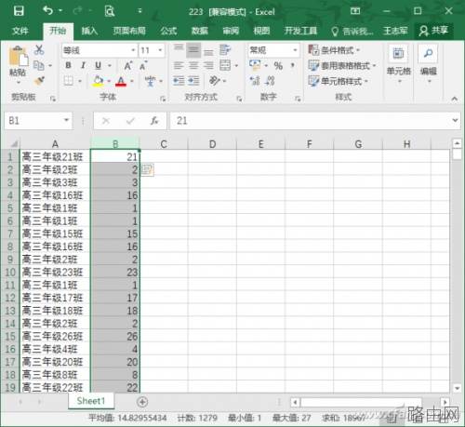
Task: Click the Paste clipboard icon
Action: click(x=18, y=57)
